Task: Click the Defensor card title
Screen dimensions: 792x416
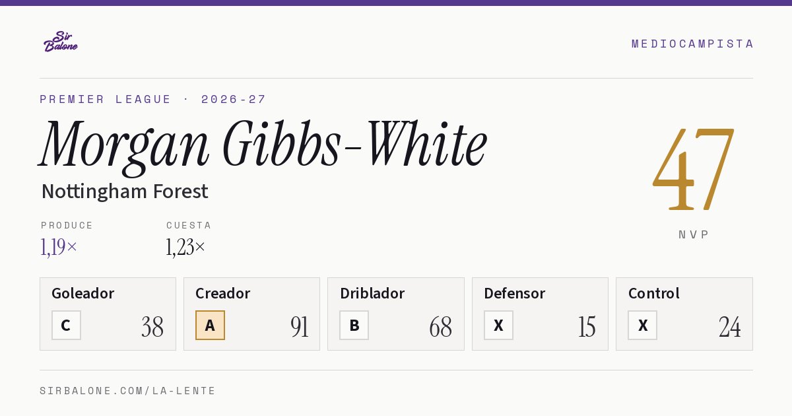Action: (x=515, y=293)
